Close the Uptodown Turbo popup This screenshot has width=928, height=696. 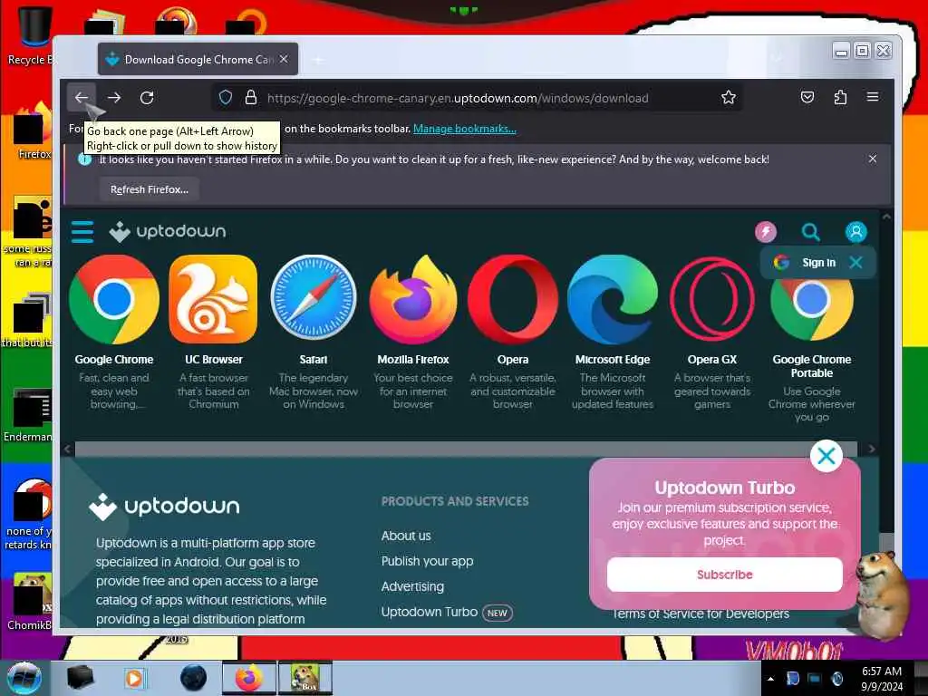(826, 456)
